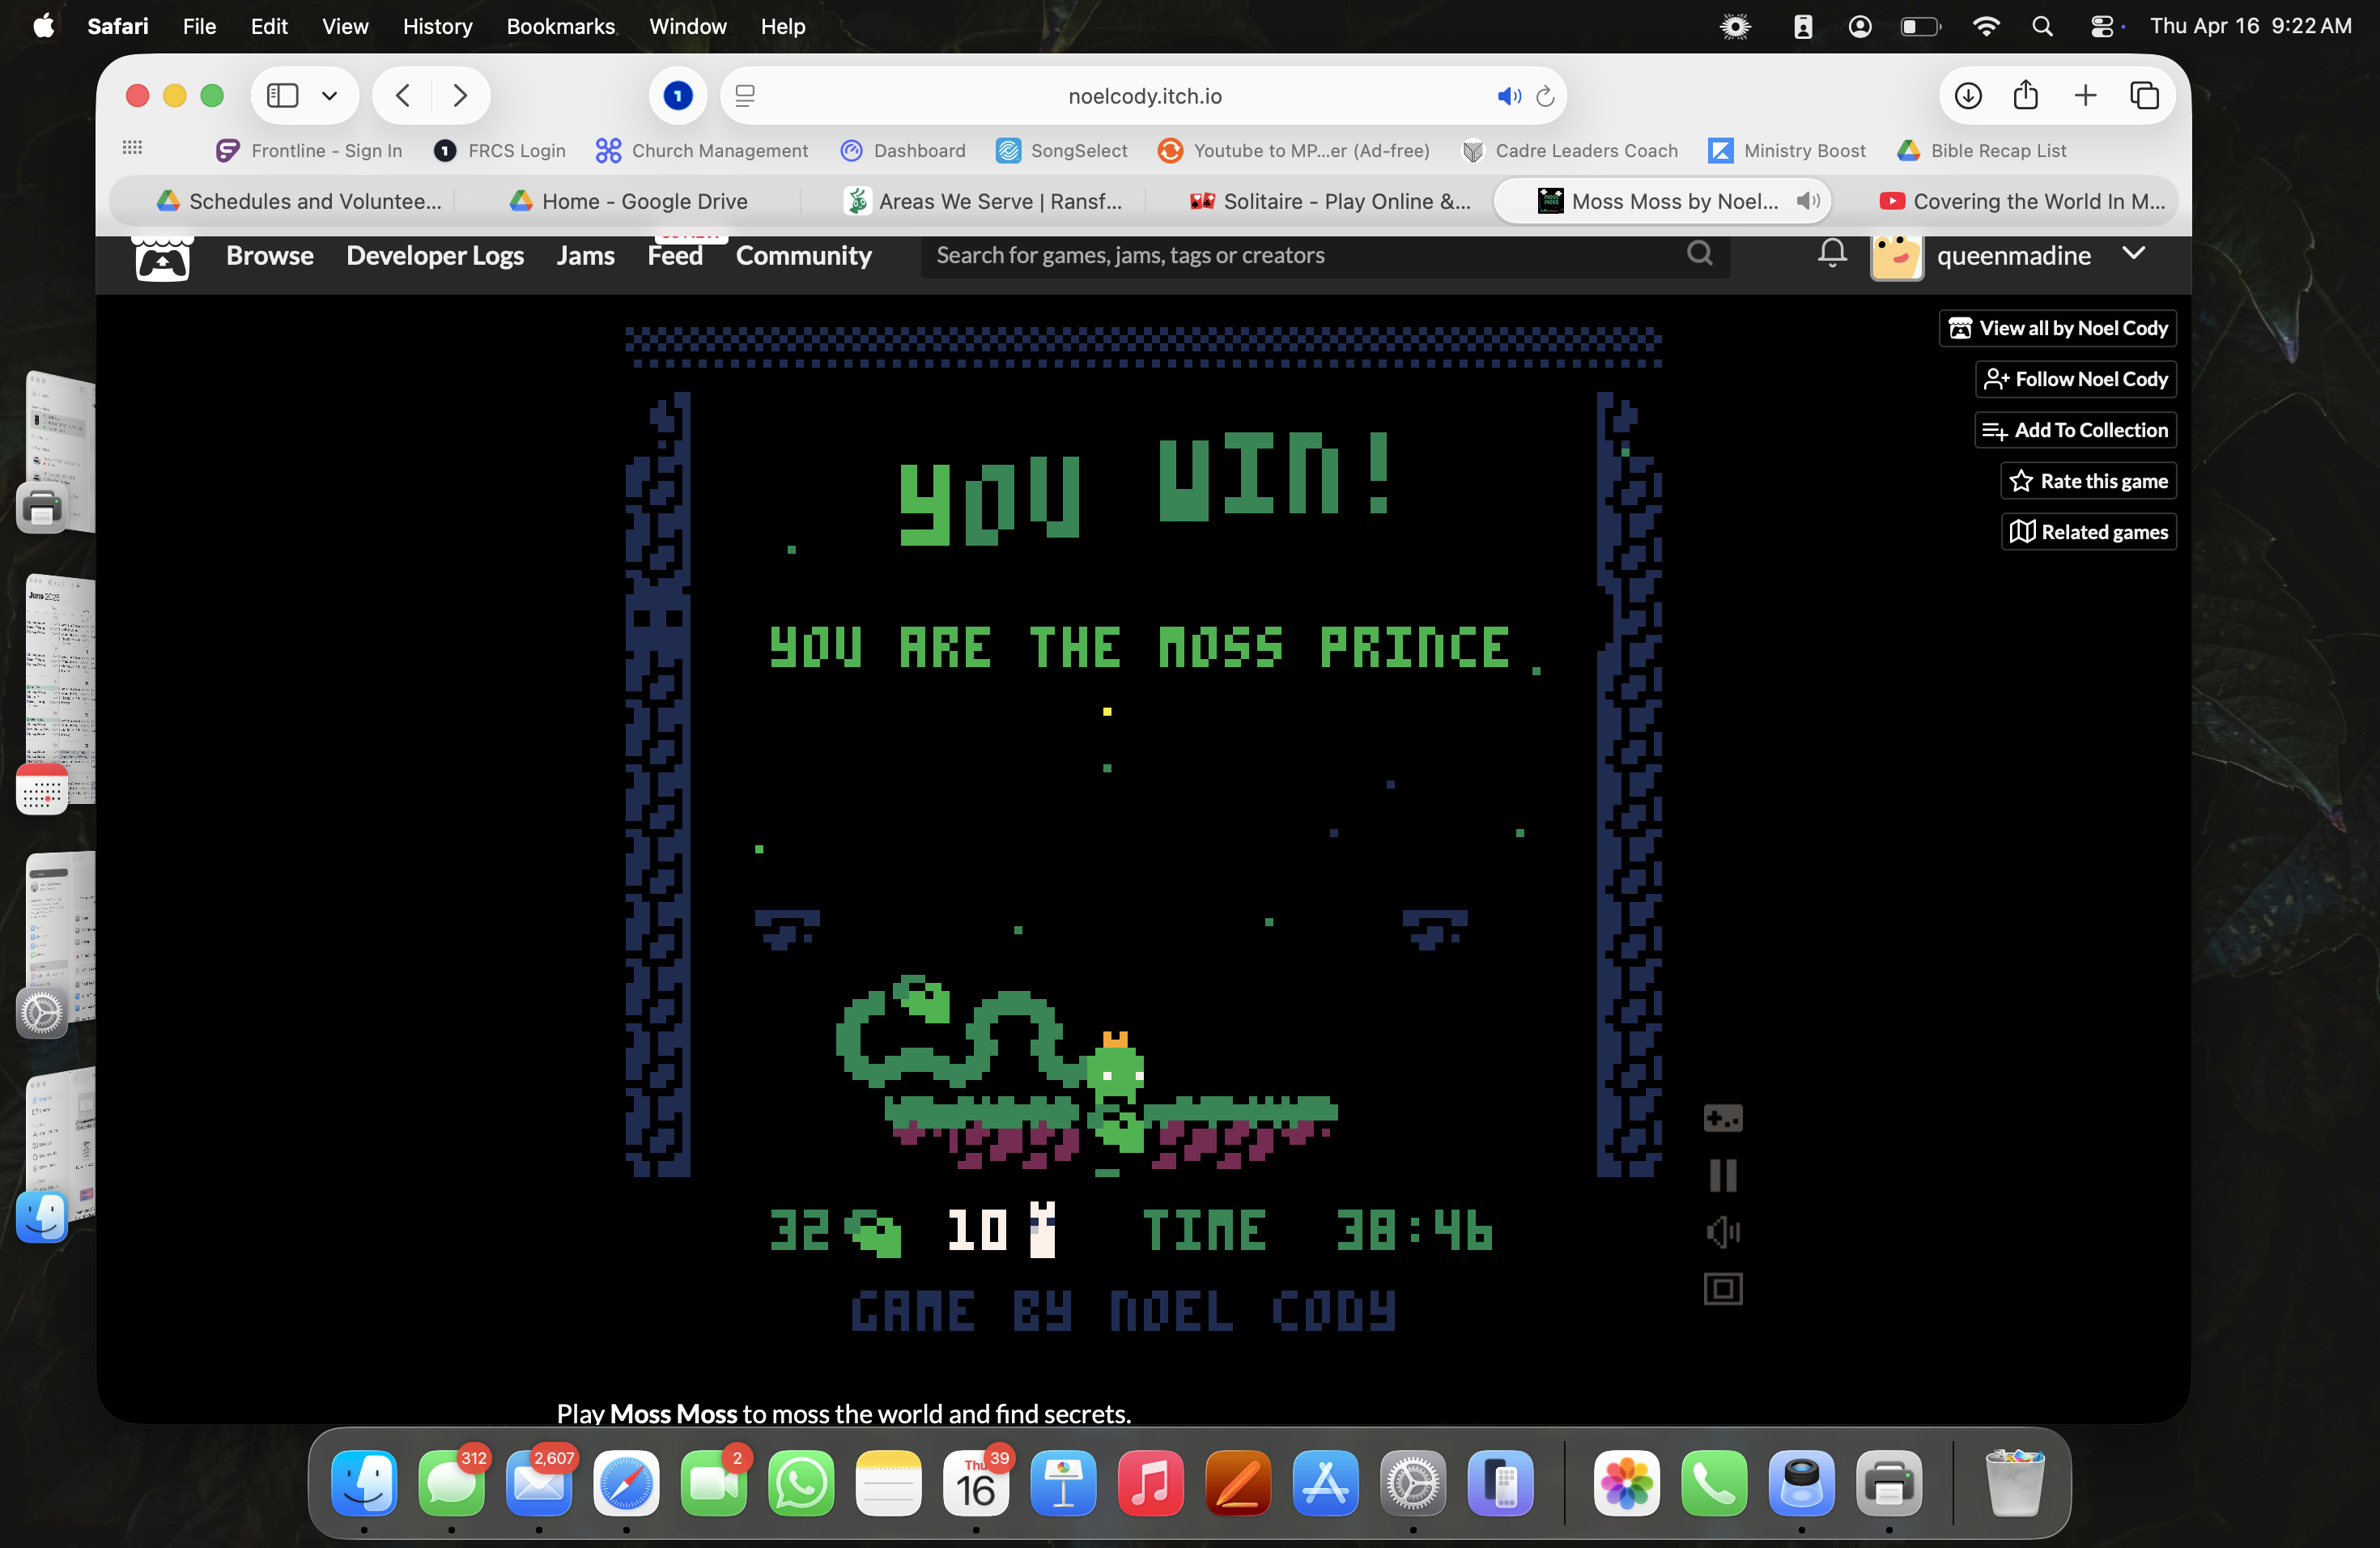Click the game controller controls icon
The width and height of the screenshot is (2380, 1548).
pyautogui.click(x=1722, y=1118)
